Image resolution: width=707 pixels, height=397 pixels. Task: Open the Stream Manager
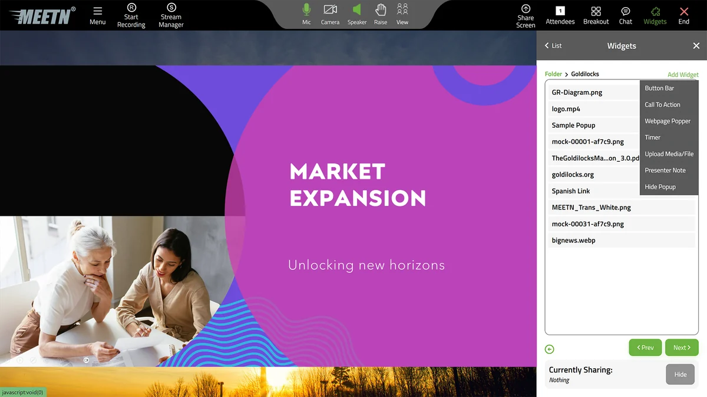point(170,15)
